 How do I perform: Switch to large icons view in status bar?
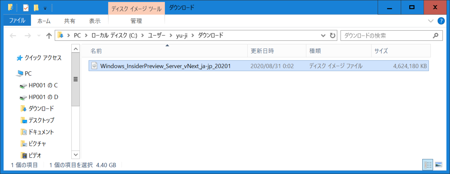coord(438,165)
